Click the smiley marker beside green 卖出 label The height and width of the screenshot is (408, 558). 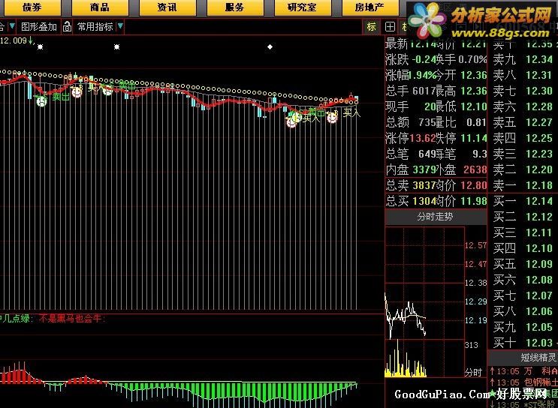click(41, 101)
